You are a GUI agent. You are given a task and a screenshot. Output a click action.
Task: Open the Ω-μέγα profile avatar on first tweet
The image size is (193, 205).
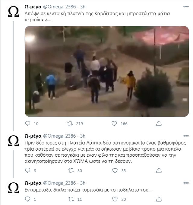13,12
